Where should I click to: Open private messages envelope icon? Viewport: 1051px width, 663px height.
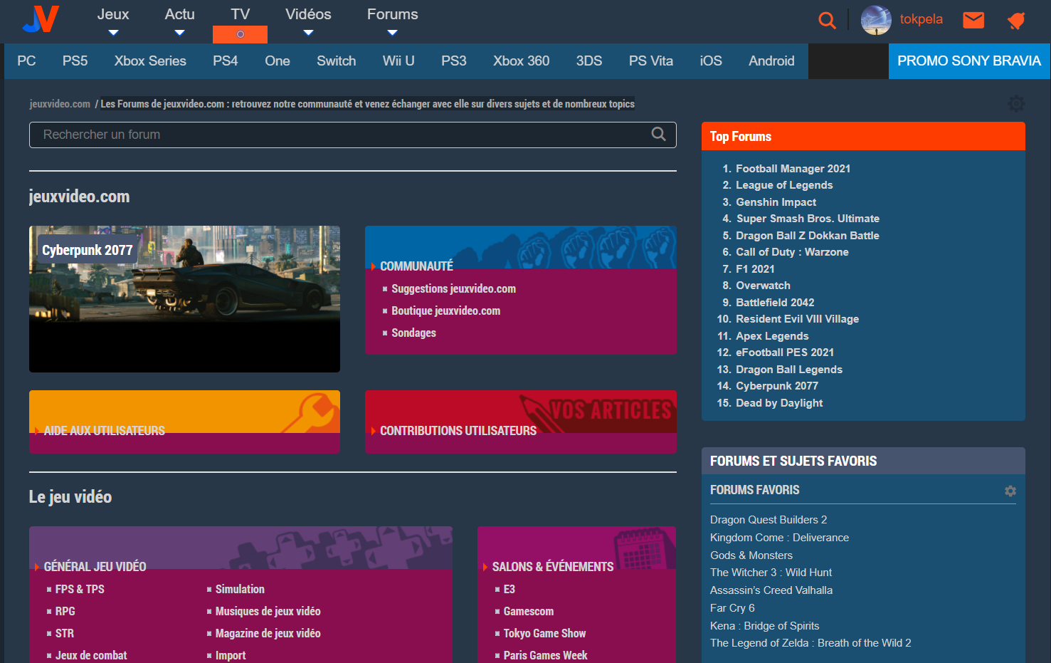click(x=973, y=20)
